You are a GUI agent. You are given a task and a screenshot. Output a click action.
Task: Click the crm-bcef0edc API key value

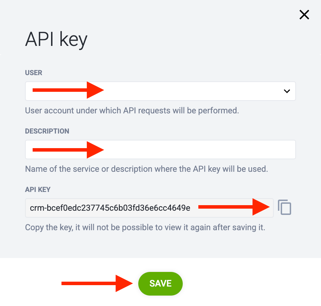(x=110, y=208)
